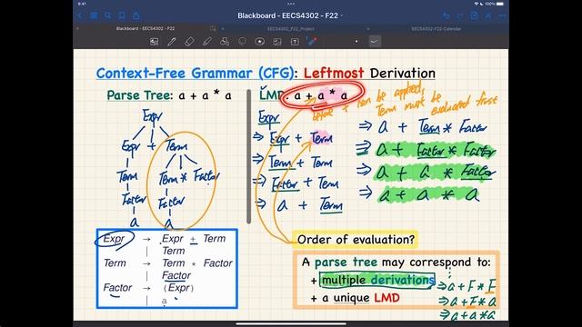This screenshot has height=327, width=582.
Task: Open the search tool in the top bar
Action: click(107, 15)
